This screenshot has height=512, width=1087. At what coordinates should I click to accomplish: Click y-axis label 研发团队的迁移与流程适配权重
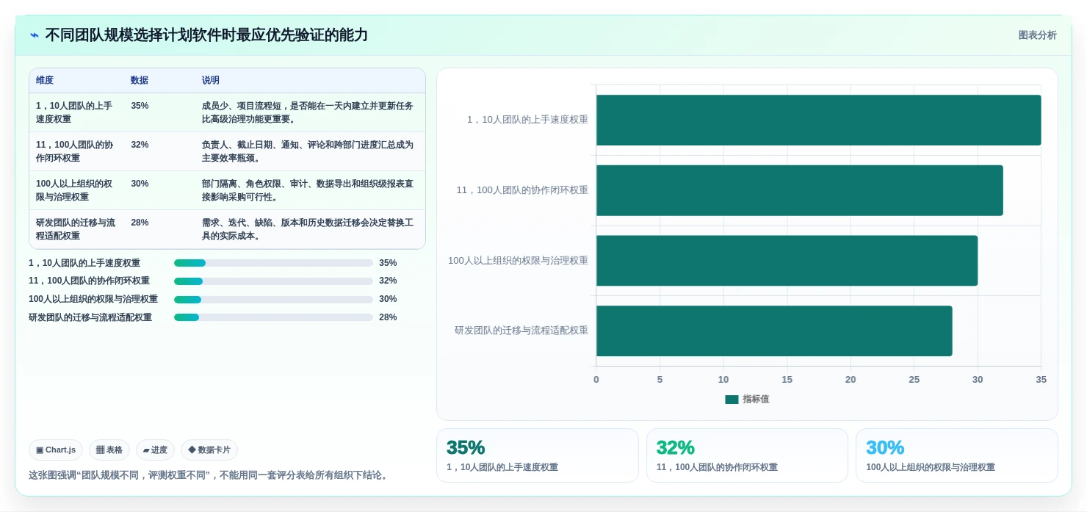click(x=521, y=331)
